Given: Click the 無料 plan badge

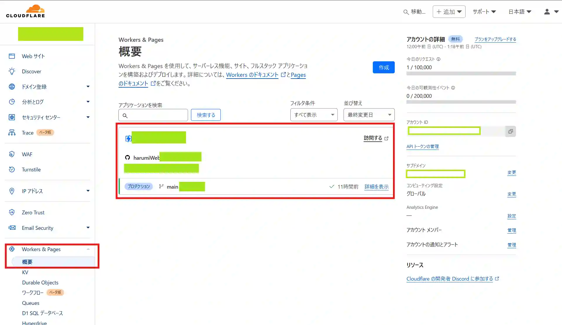Looking at the screenshot, I should point(455,39).
